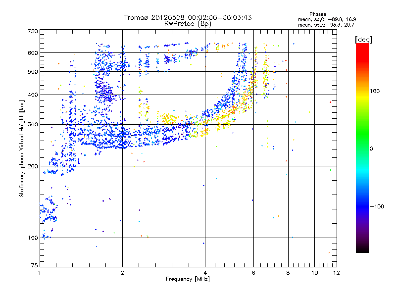Click the y-axis tick label '600'
The width and height of the screenshot is (396, 297).
click(x=33, y=53)
